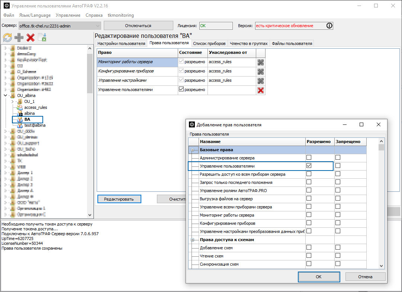402x292 pixels.
Task: Click Отмена in the rights dialog
Action: pos(365,277)
